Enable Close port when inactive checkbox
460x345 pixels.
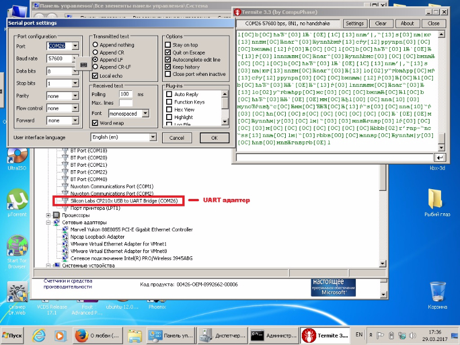click(168, 74)
